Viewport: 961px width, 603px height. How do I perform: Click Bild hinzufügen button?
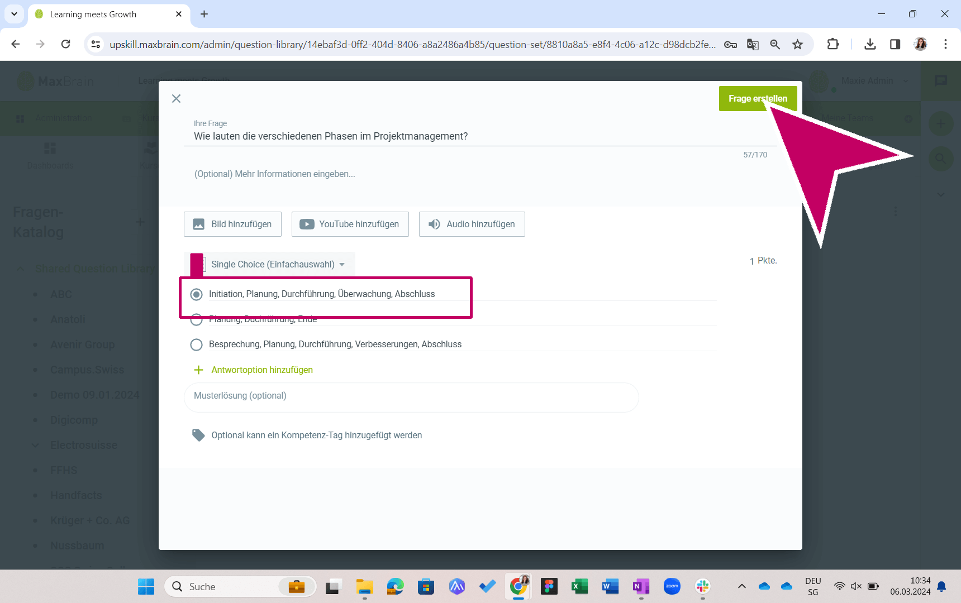[x=232, y=224]
